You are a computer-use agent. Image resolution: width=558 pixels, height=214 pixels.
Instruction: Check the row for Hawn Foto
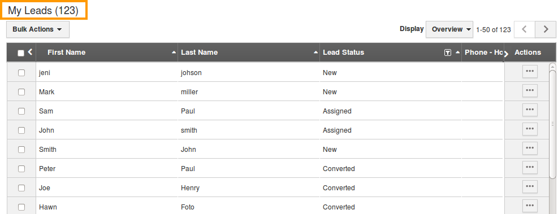tap(21, 207)
